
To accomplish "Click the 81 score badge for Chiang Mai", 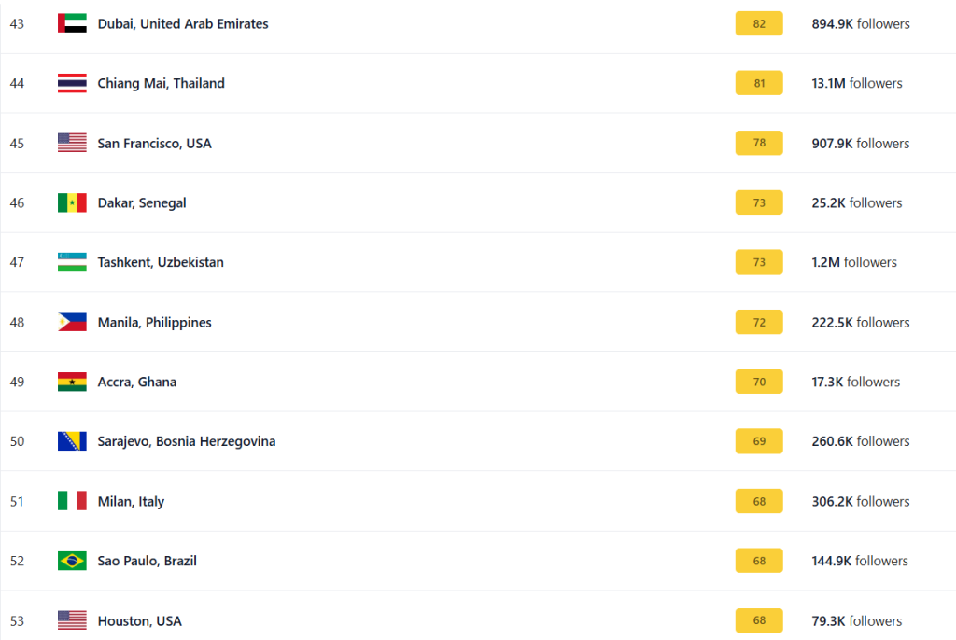I will (x=759, y=84).
